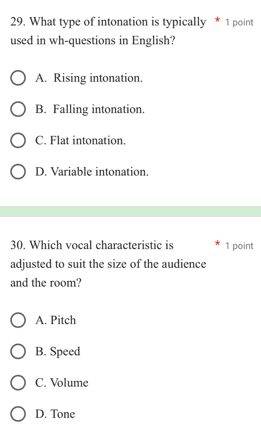The width and height of the screenshot is (261, 430).
Task: Click the question 29 title text
Action: point(93,31)
